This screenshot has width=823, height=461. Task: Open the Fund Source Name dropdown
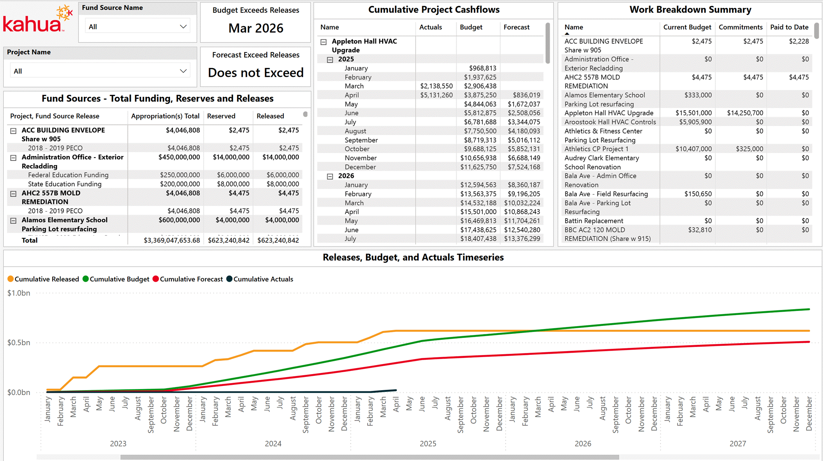pos(137,27)
